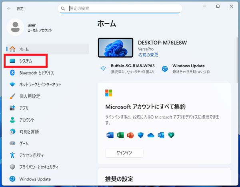Open アクセシビリティ settings page
240x187 pixels.
pyautogui.click(x=31, y=155)
